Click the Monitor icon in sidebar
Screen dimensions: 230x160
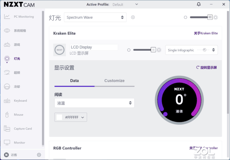pyautogui.click(x=7, y=142)
